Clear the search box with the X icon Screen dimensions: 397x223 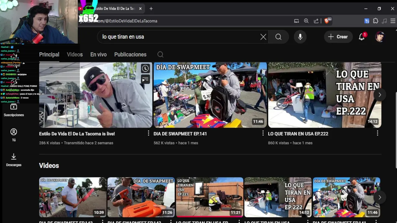click(x=263, y=37)
